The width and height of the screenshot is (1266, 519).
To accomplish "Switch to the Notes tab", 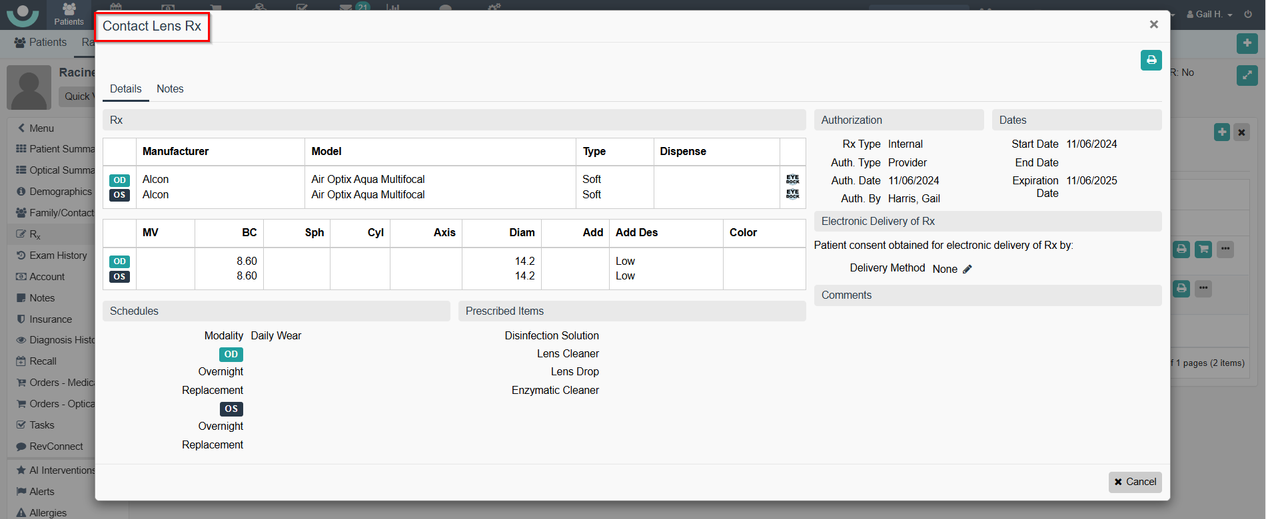I will click(170, 88).
